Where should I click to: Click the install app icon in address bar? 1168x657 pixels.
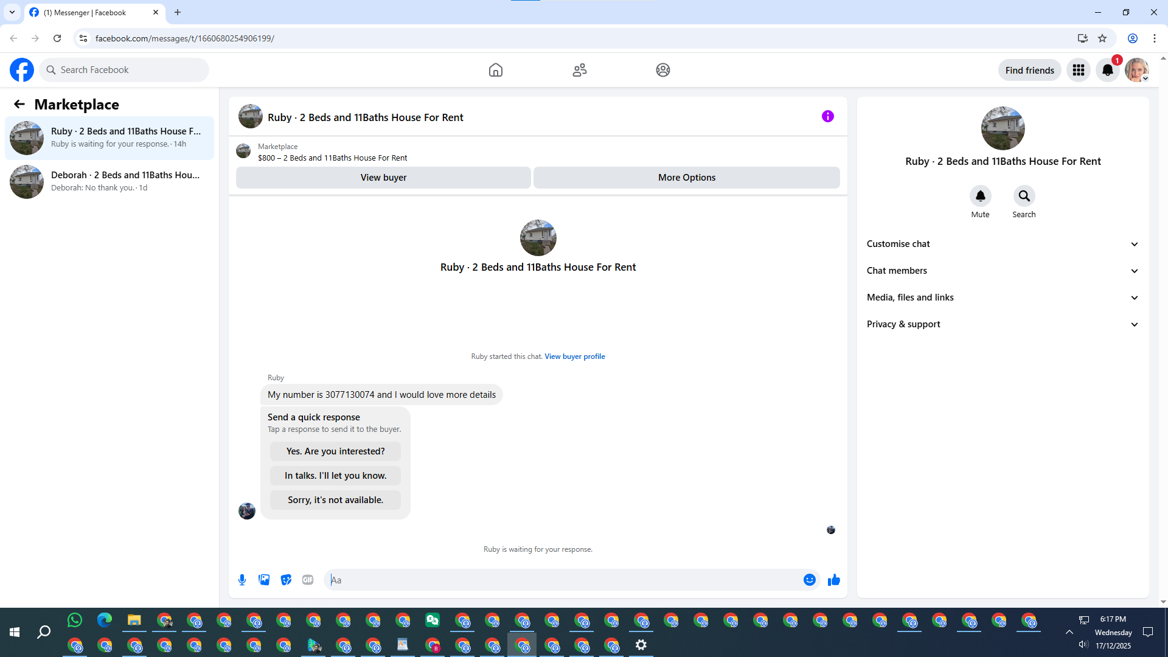coord(1082,38)
